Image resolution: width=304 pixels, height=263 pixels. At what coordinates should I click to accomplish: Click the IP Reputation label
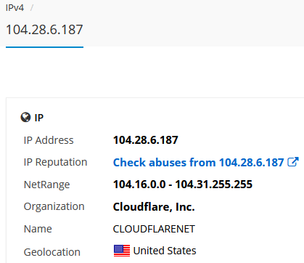(55, 162)
